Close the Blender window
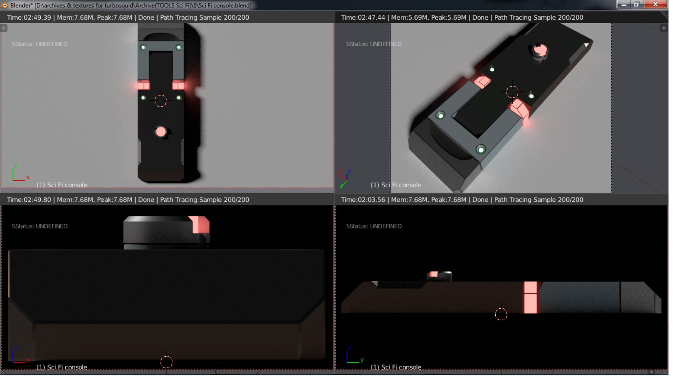 tap(655, 4)
